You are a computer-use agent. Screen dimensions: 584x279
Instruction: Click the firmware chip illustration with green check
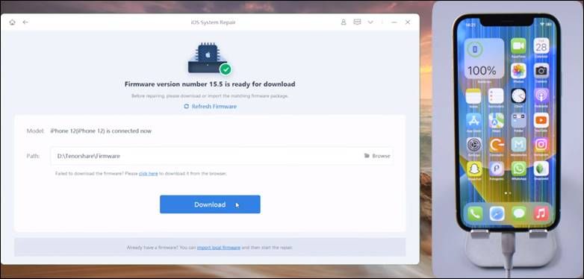(209, 59)
